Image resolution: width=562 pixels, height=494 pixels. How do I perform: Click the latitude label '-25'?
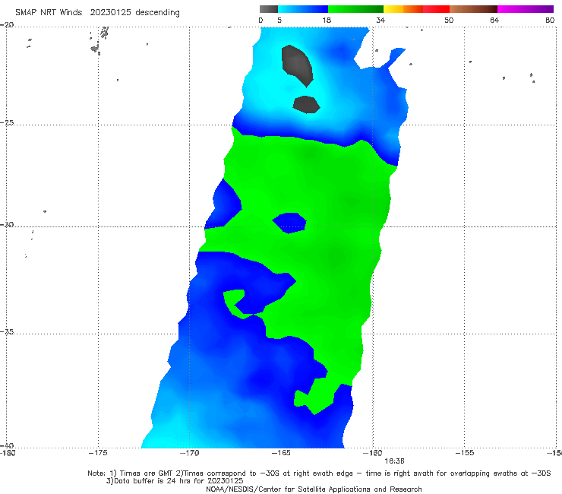(7, 122)
